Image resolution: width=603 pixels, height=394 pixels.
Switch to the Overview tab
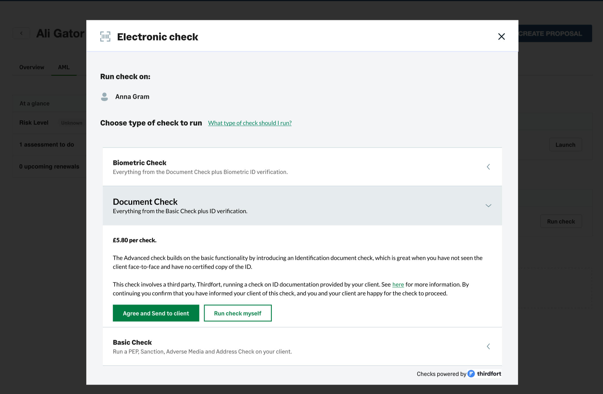(32, 67)
